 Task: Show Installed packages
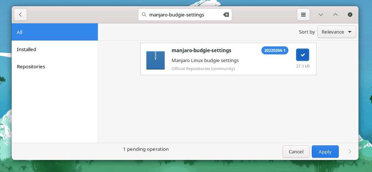tap(54, 49)
